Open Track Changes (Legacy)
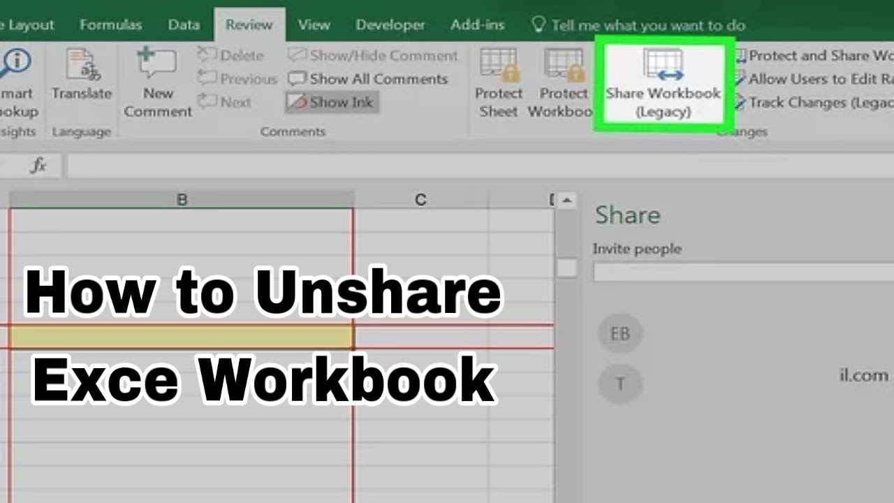The height and width of the screenshot is (503, 894). pyautogui.click(x=814, y=102)
